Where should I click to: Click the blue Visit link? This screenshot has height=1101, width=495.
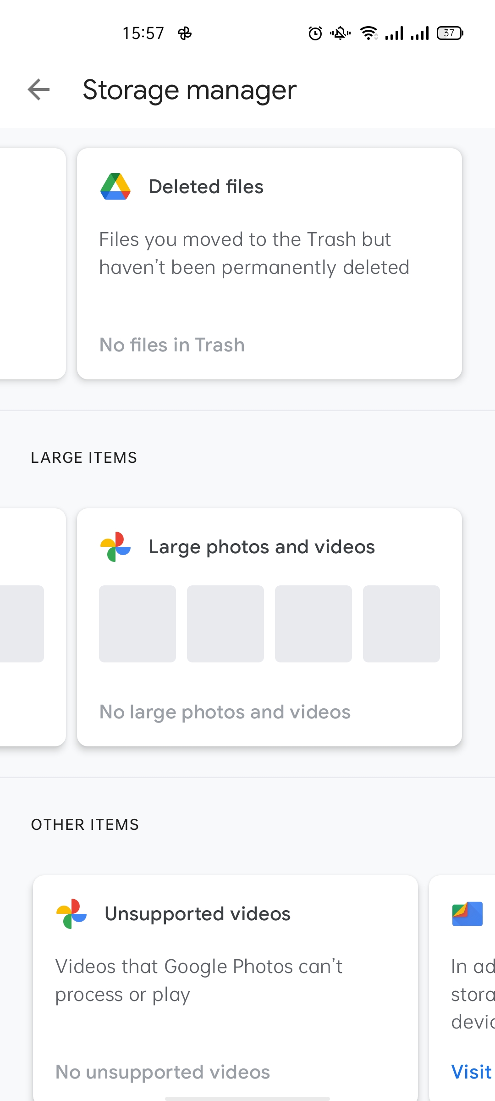click(x=472, y=1072)
